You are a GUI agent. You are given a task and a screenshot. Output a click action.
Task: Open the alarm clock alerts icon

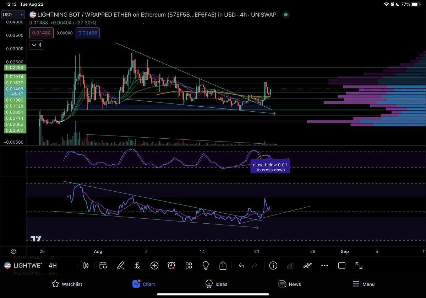171,265
